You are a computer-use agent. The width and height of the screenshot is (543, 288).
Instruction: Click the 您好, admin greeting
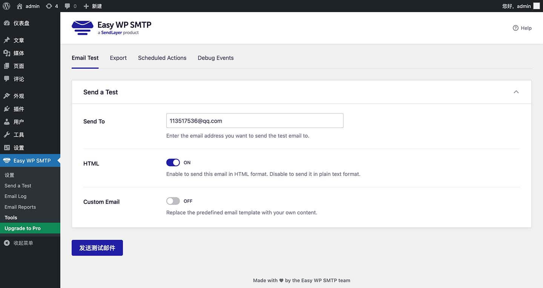click(x=517, y=6)
